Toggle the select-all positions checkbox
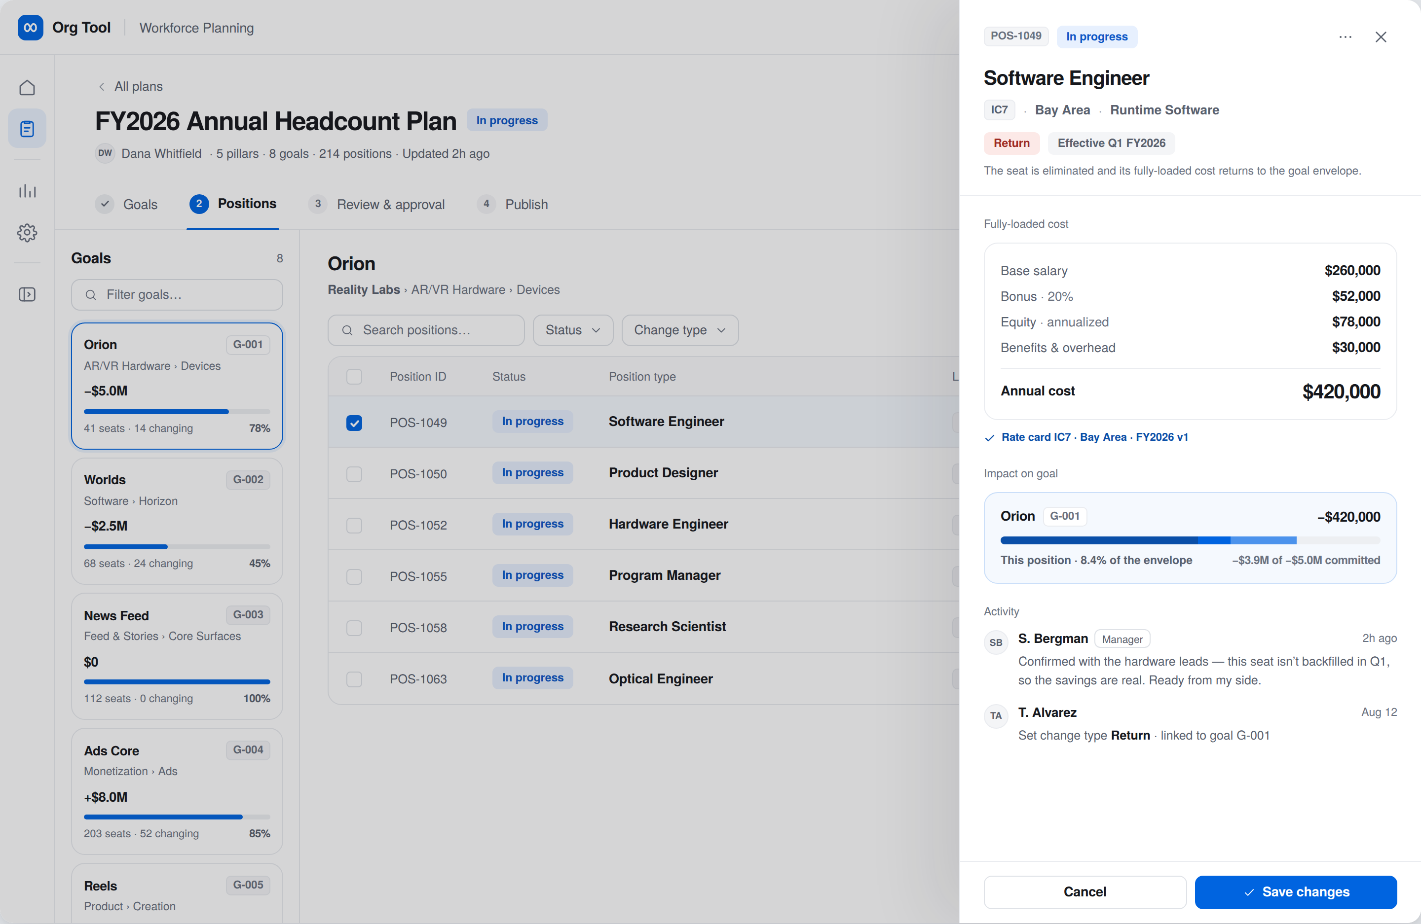 click(x=354, y=376)
